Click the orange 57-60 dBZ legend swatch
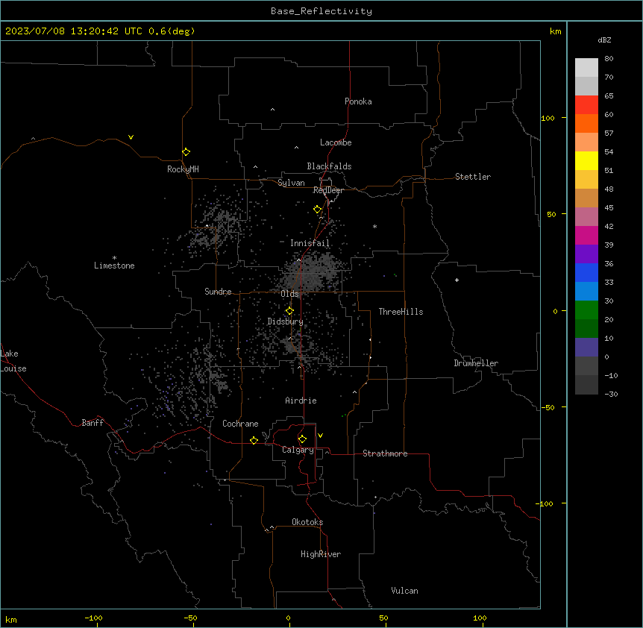 (x=586, y=123)
